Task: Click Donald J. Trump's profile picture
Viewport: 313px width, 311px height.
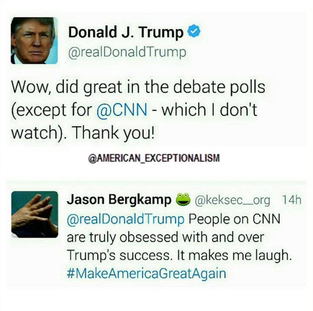Action: click(34, 40)
